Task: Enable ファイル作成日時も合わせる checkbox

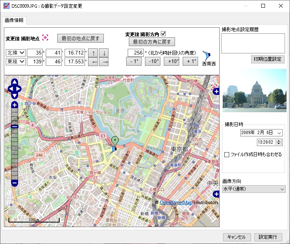Action: tap(227, 154)
